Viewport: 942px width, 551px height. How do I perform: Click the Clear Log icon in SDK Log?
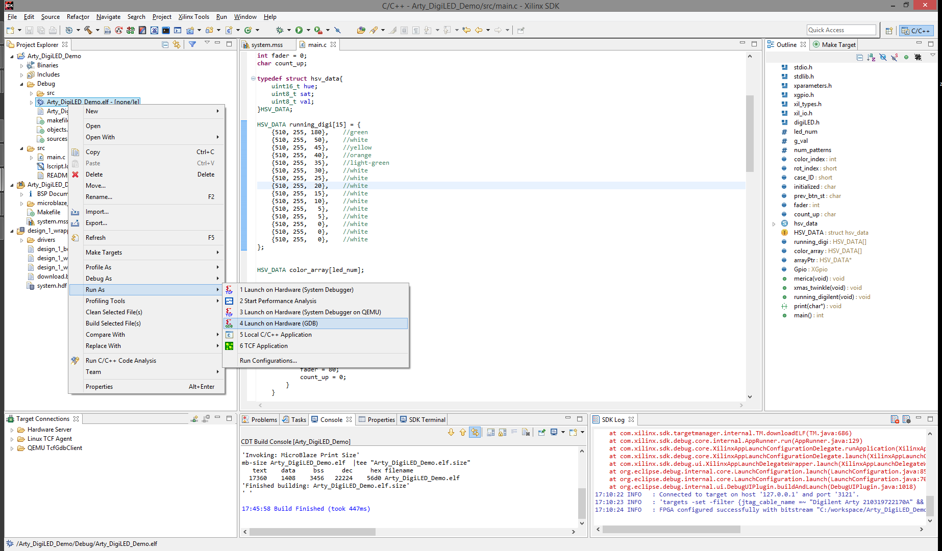click(895, 419)
